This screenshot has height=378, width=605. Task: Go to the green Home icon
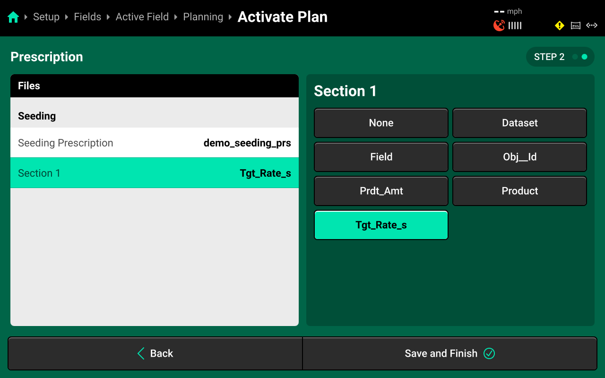[x=13, y=17]
